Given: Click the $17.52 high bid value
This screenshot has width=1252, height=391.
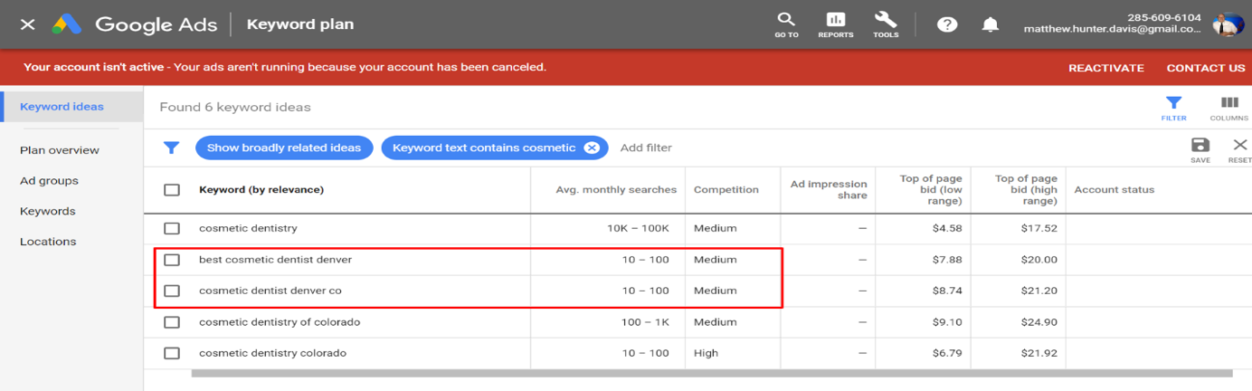Looking at the screenshot, I should (x=1039, y=229).
